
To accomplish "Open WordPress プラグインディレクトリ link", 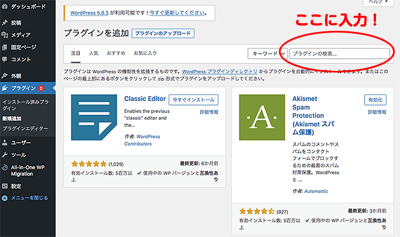I will coord(219,71).
